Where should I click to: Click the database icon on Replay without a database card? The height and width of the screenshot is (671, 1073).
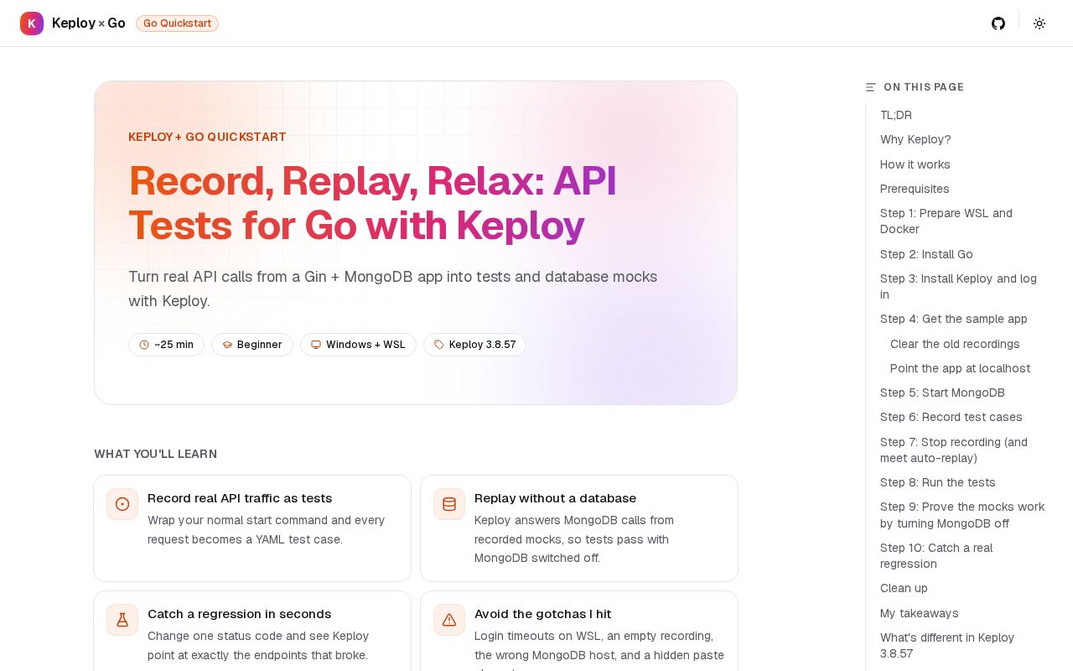(449, 504)
